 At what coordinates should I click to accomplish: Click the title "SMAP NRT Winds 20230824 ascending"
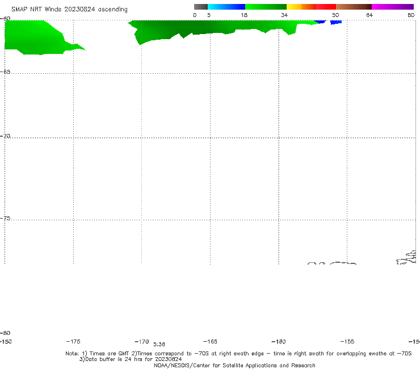pos(69,9)
